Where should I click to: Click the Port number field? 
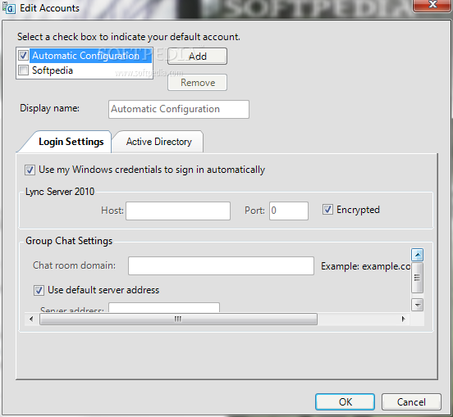coord(289,211)
